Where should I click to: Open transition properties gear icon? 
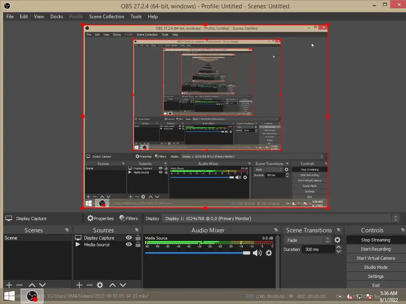click(x=337, y=240)
